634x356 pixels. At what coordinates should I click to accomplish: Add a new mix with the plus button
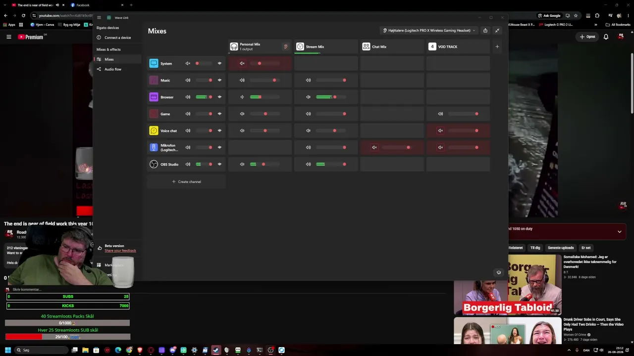pyautogui.click(x=497, y=46)
